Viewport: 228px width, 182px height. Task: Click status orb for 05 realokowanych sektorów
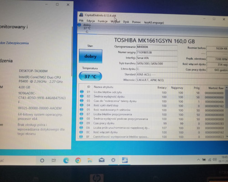(x=82, y=109)
